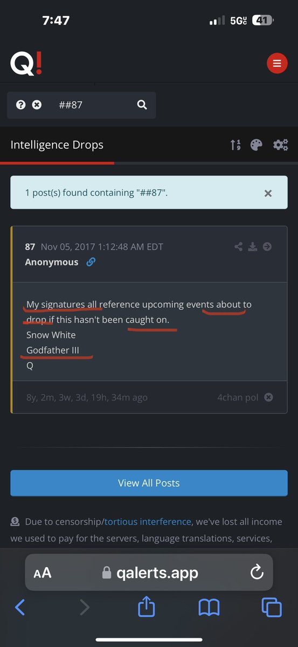
Task: Reload the qalerts.app page
Action: click(257, 572)
